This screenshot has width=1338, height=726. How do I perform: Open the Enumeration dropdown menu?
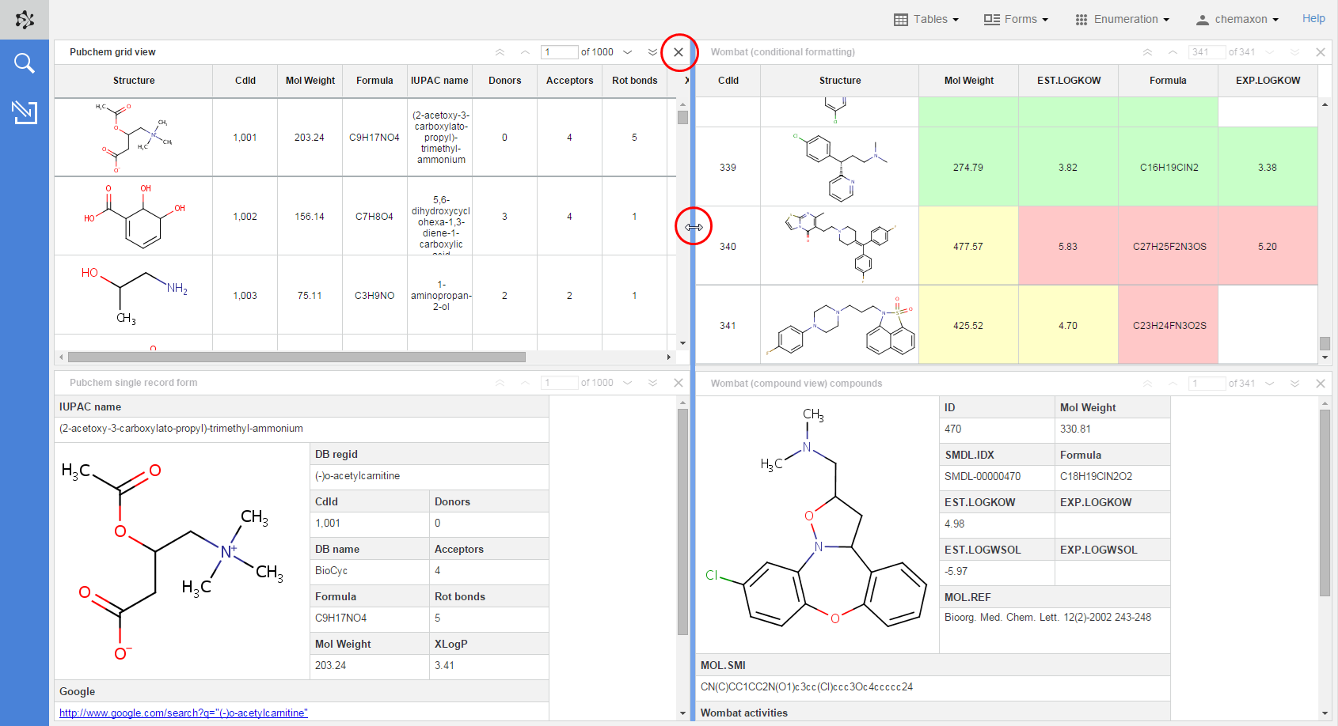pyautogui.click(x=1122, y=19)
